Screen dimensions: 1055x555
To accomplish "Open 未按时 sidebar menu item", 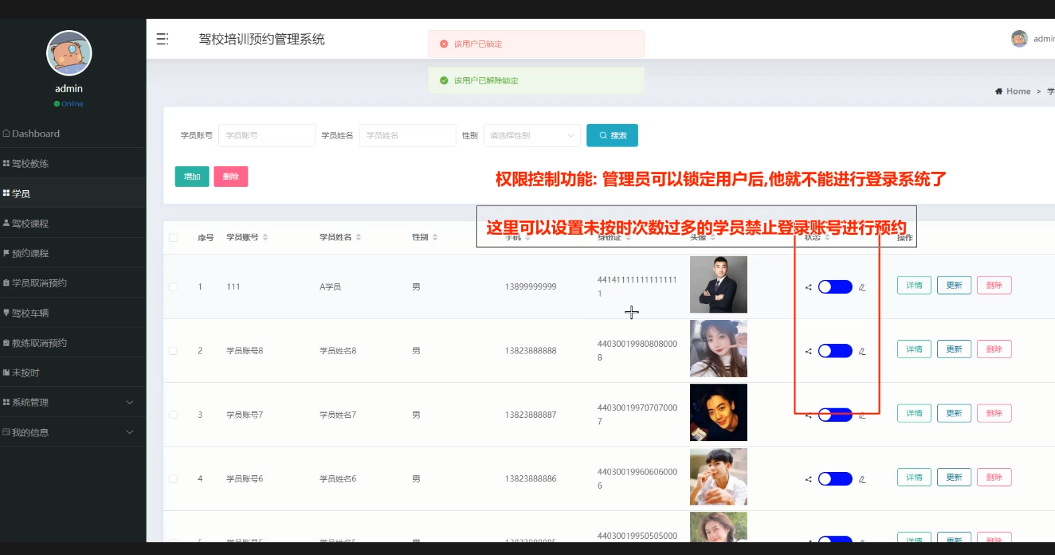I will (x=73, y=372).
